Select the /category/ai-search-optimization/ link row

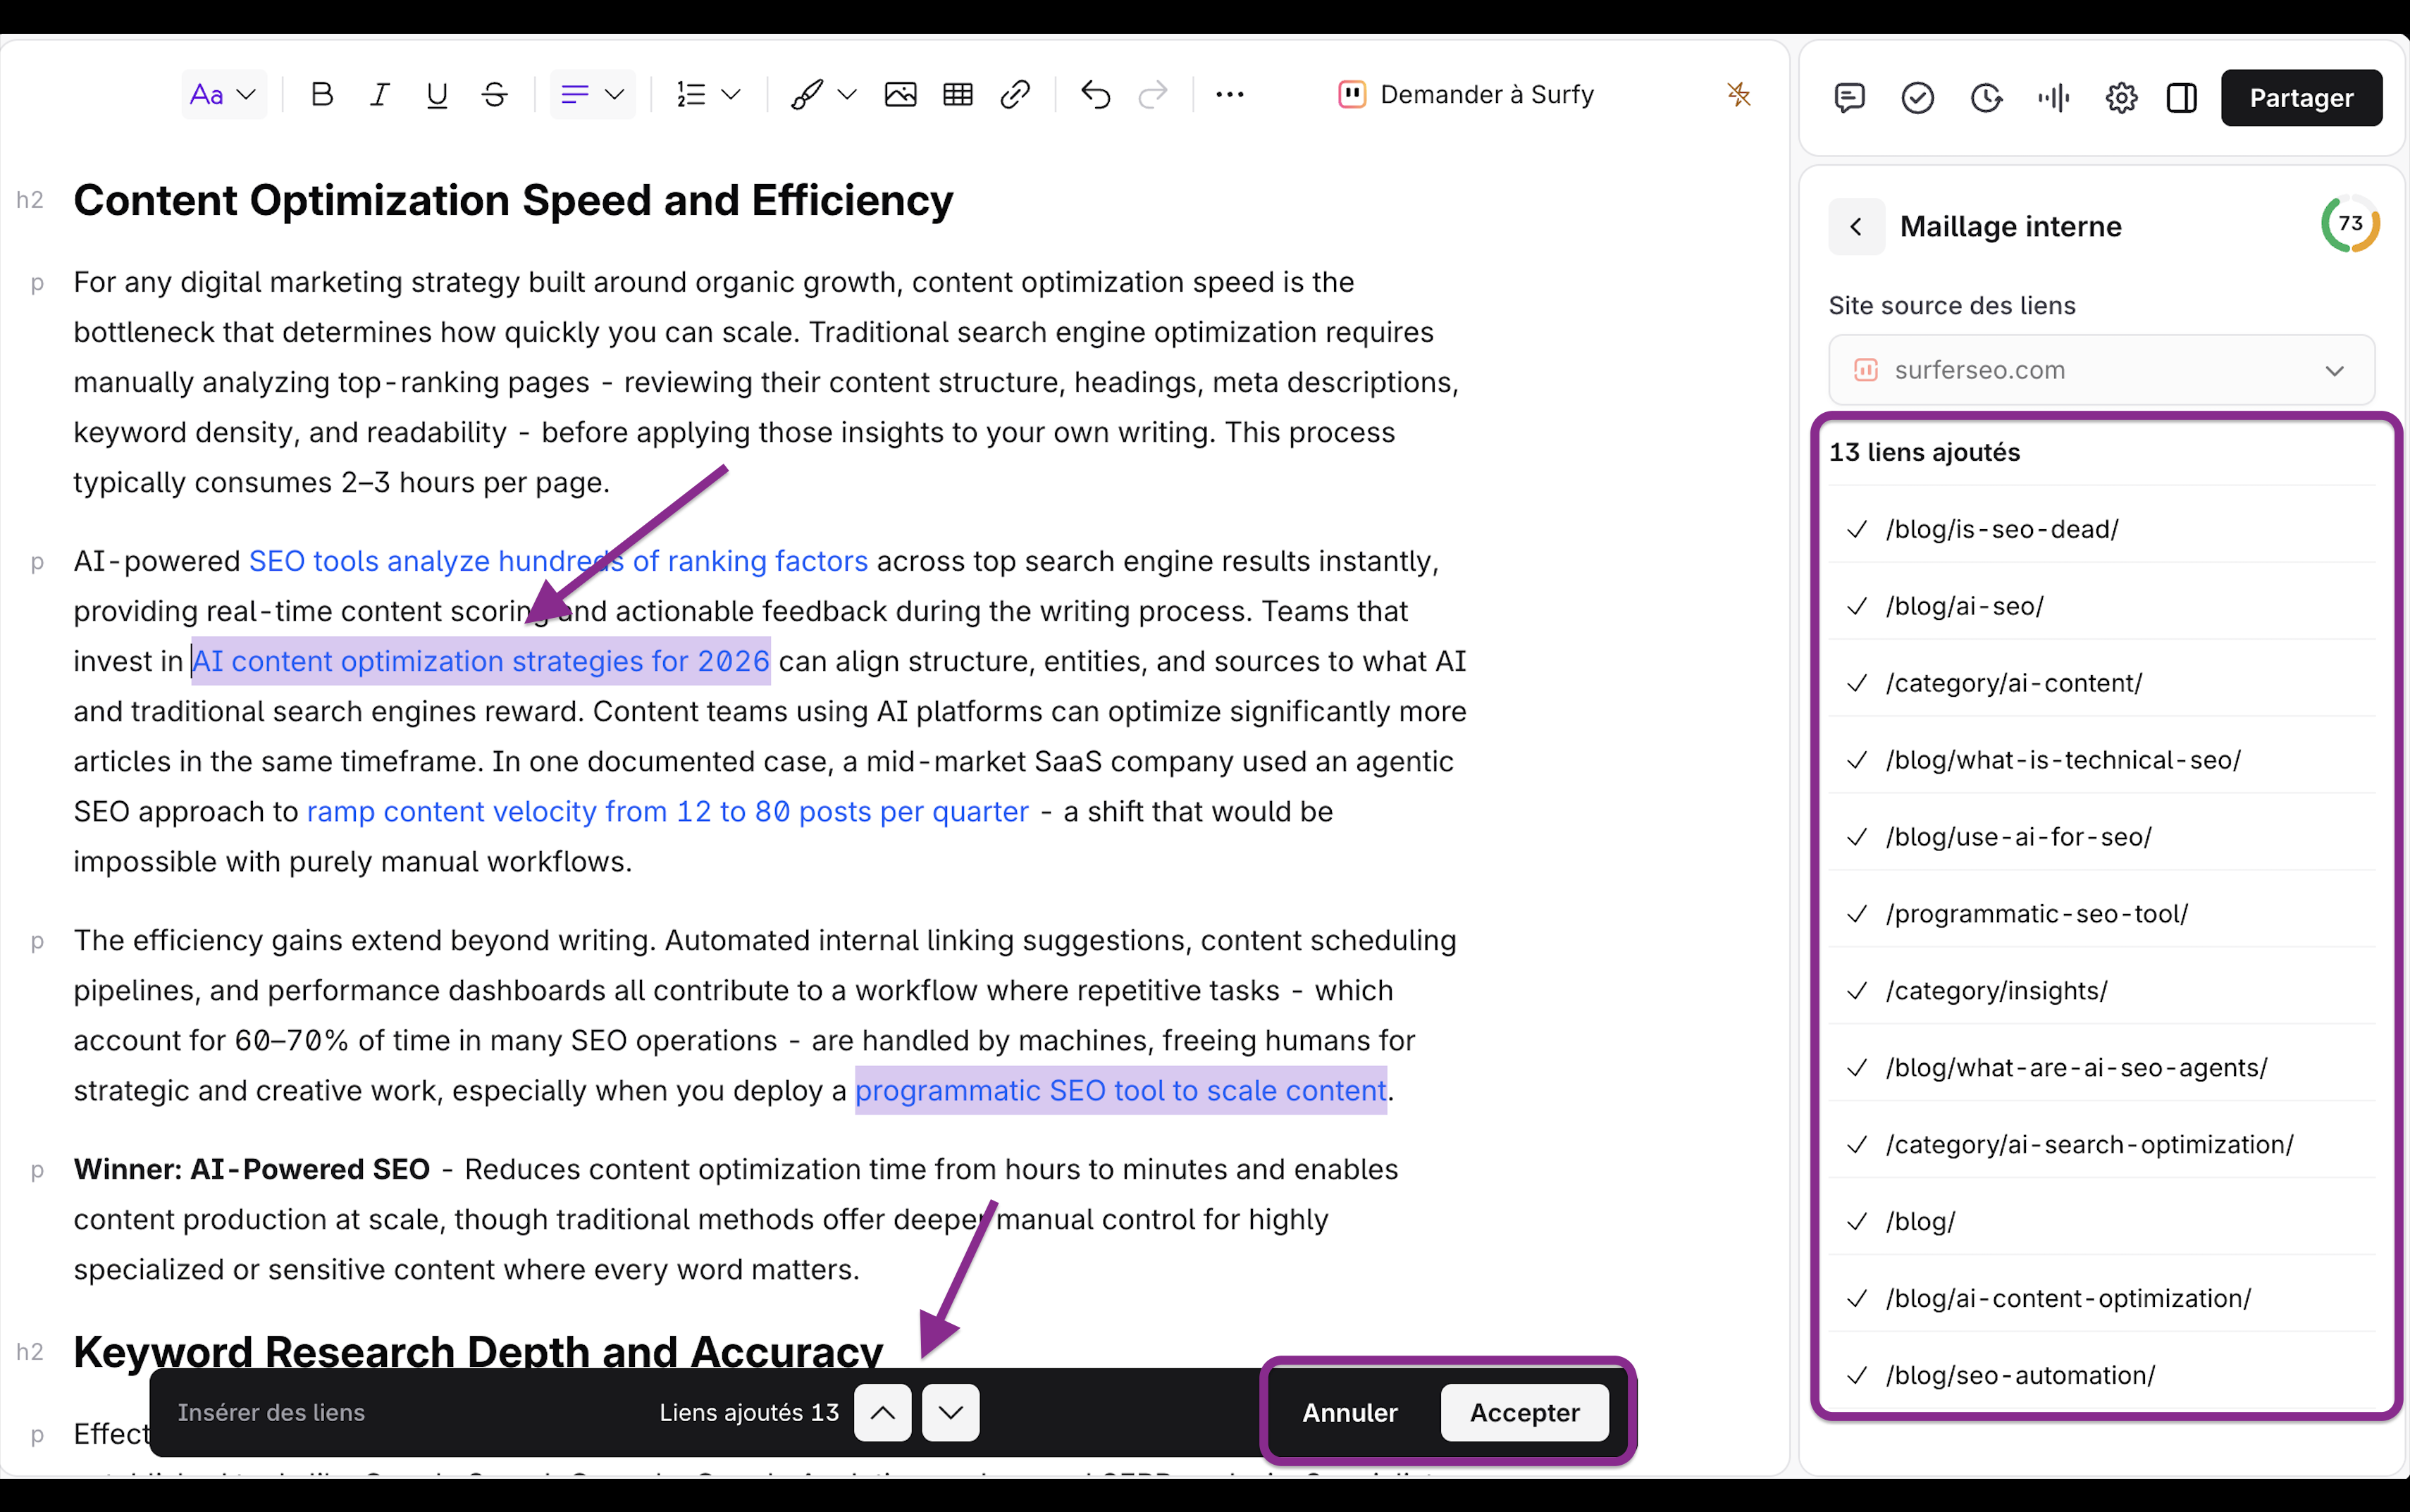2101,1145
